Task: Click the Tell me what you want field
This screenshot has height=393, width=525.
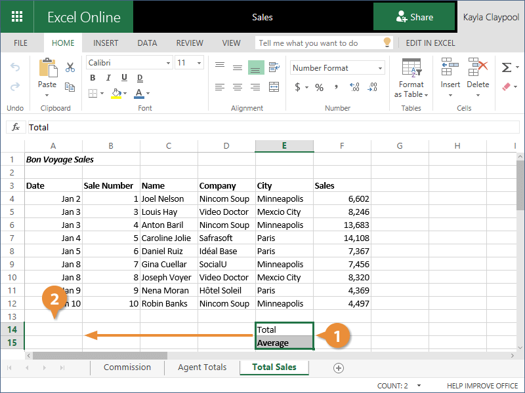Action: click(x=318, y=43)
